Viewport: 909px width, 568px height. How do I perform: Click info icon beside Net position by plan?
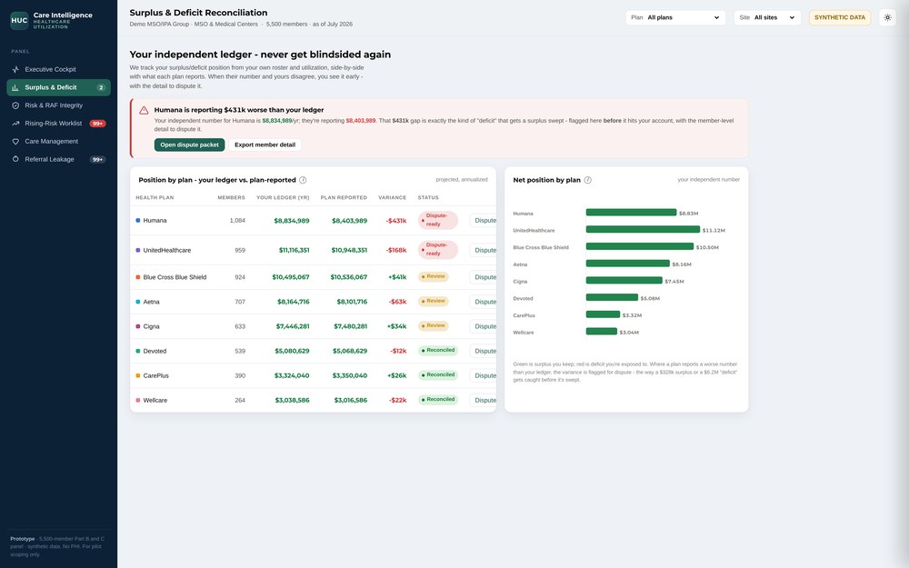[588, 180]
